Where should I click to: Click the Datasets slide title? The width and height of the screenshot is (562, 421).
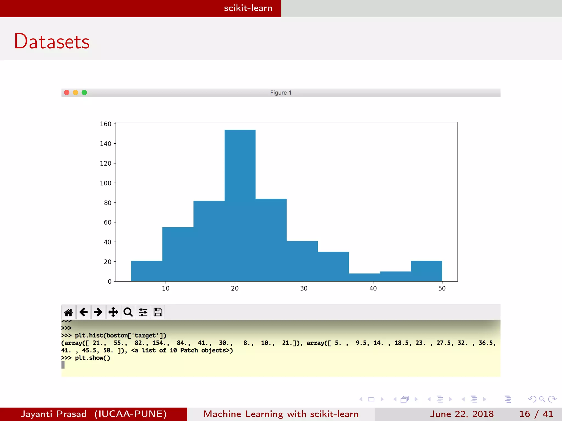coord(52,41)
